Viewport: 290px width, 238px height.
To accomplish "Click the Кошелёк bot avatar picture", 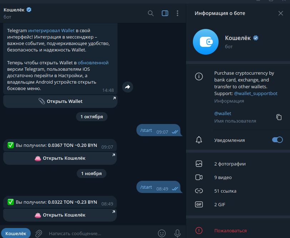I will [206, 42].
